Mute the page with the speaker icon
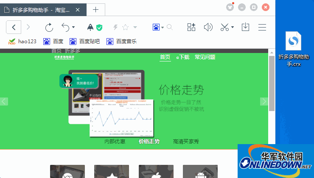The image size is (314, 178). click(x=208, y=27)
